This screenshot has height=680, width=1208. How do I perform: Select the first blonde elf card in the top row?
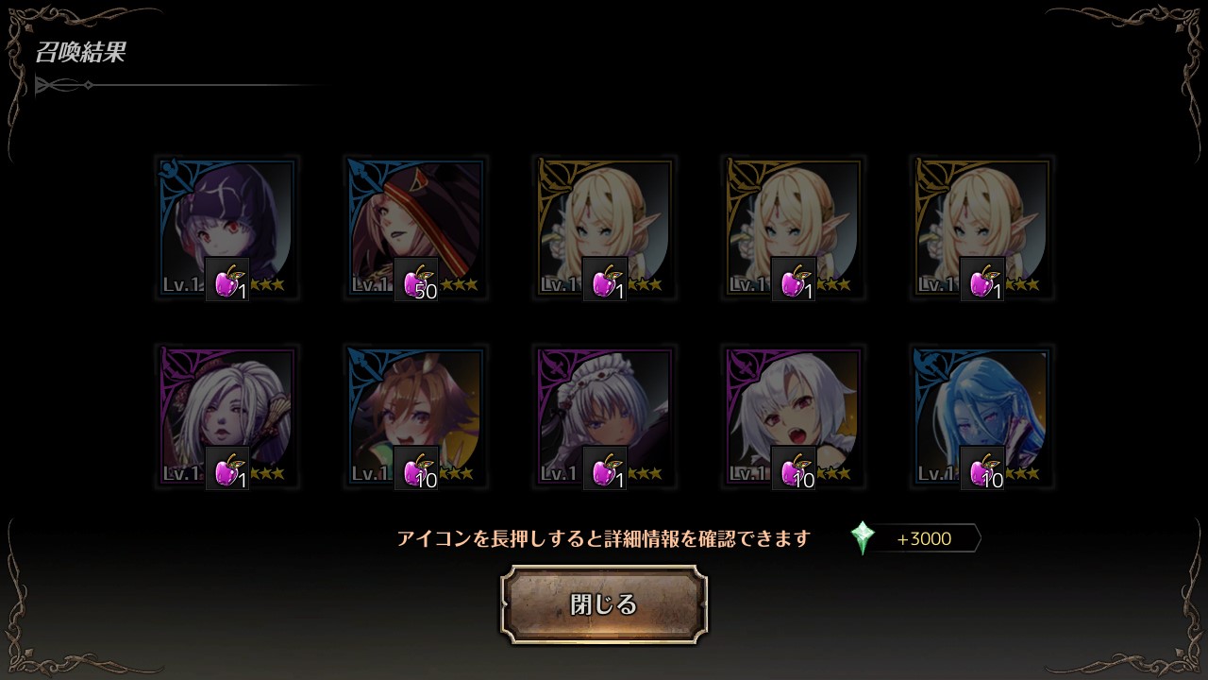[604, 228]
